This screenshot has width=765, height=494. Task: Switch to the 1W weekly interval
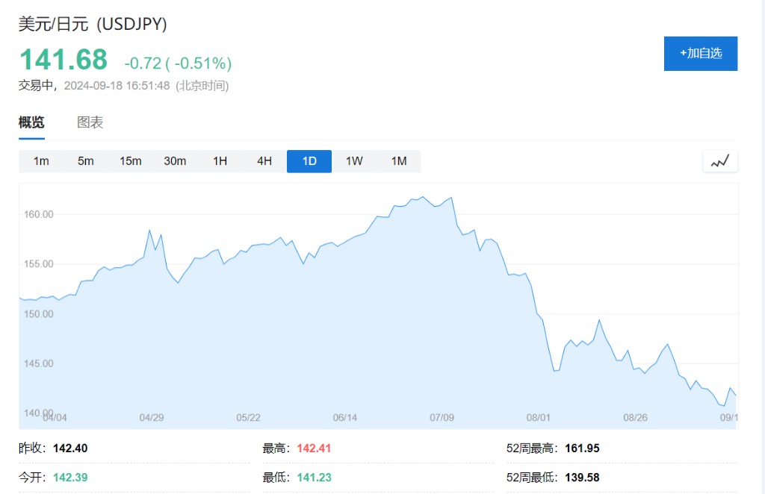tap(354, 161)
